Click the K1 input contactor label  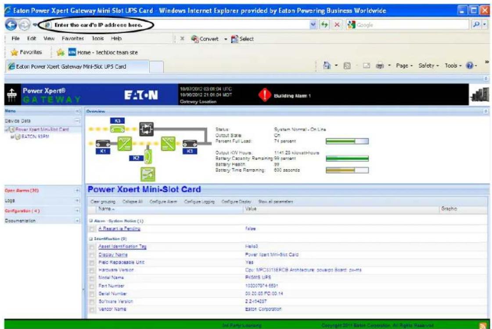pyautogui.click(x=103, y=151)
